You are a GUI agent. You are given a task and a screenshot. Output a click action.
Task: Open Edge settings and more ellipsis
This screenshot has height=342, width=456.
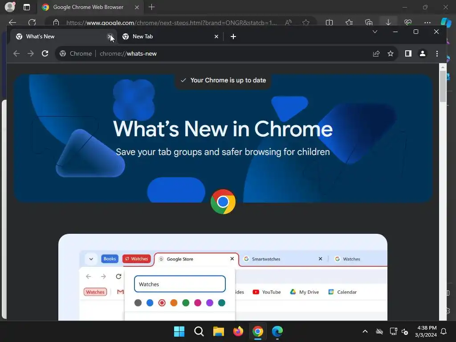pos(427,22)
